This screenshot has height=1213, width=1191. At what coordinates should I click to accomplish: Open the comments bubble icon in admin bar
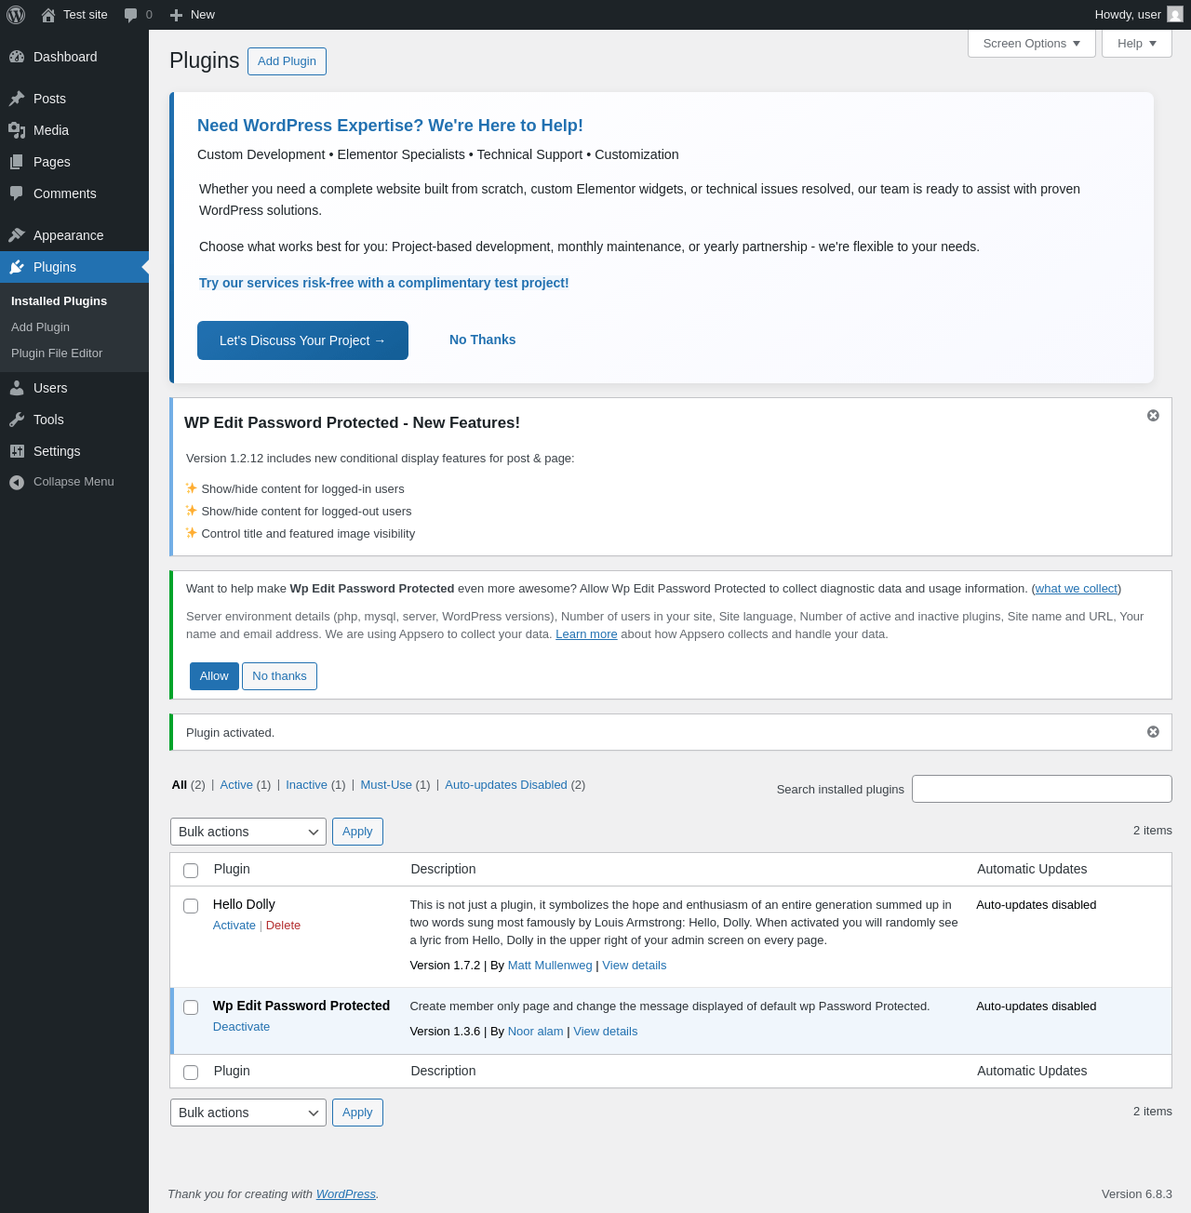point(131,15)
